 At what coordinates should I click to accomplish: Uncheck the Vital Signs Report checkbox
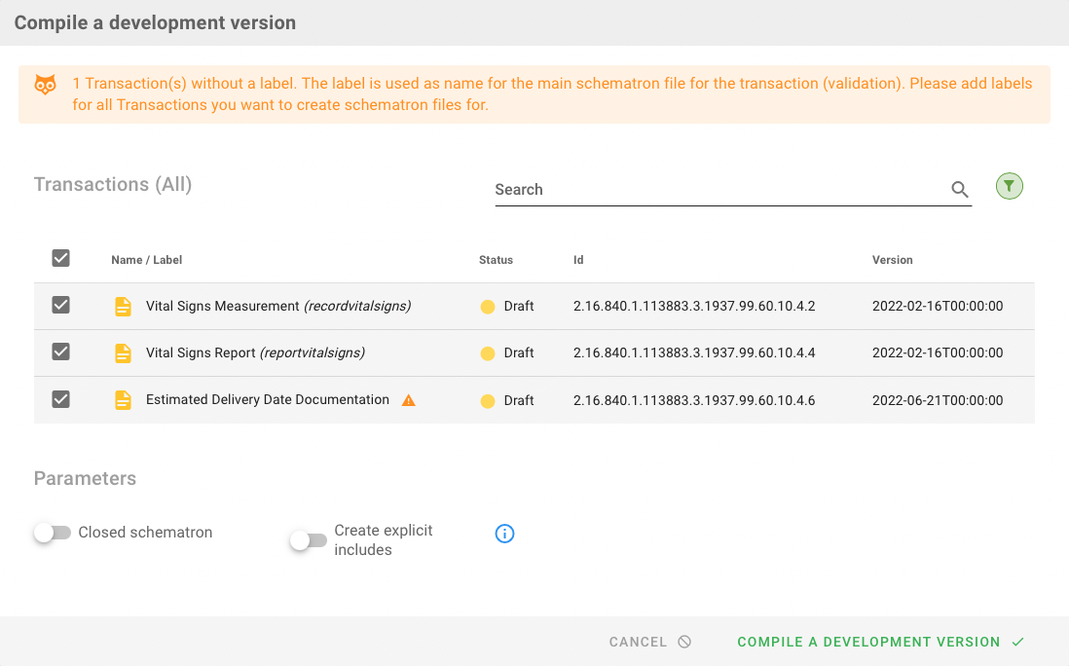click(x=60, y=352)
